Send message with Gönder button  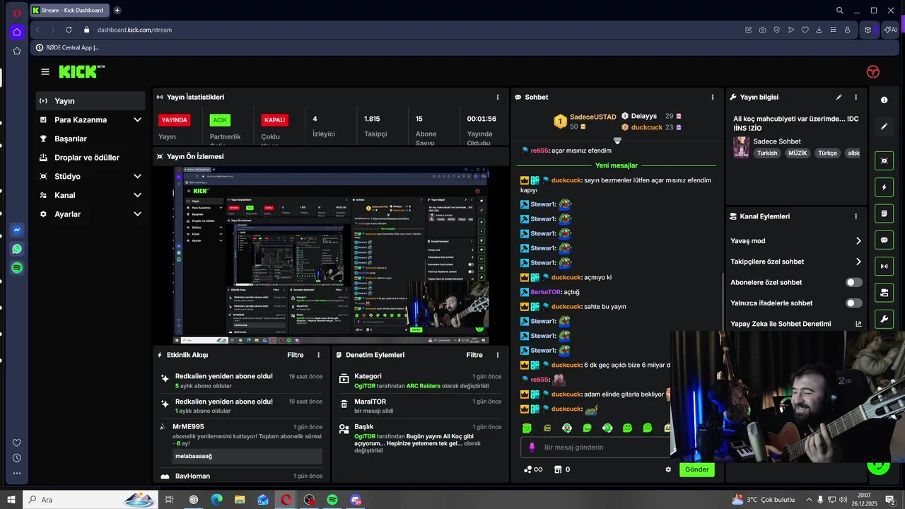[696, 469]
